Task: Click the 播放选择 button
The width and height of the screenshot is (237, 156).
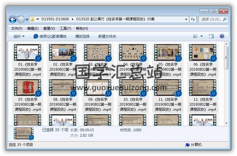Action: coord(82,36)
